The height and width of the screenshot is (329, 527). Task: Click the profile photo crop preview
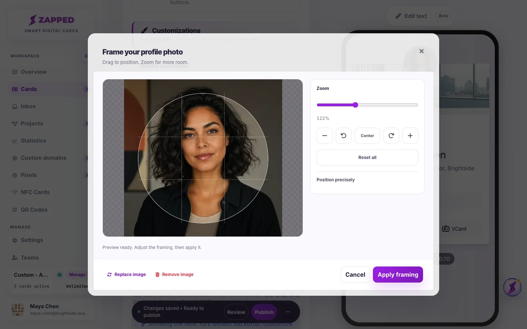[203, 158]
